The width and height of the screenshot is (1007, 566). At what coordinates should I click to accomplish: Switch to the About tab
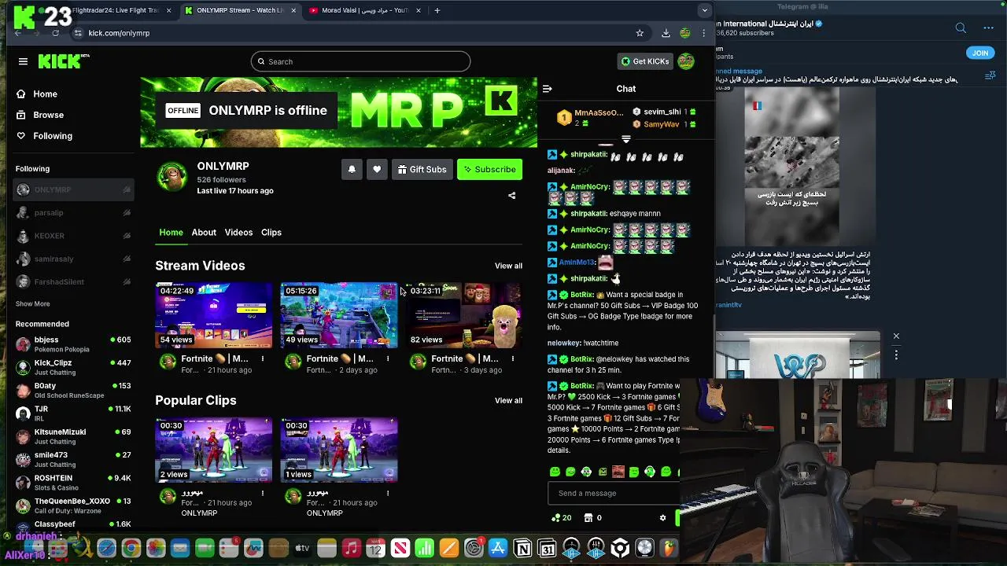point(204,232)
